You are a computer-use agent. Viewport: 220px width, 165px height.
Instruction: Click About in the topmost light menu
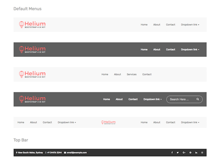(x=157, y=25)
